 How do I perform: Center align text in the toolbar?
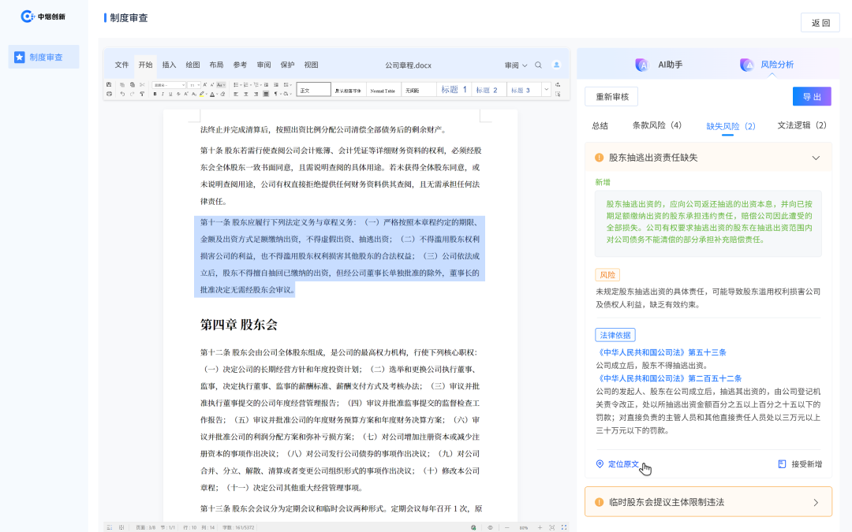(245, 94)
